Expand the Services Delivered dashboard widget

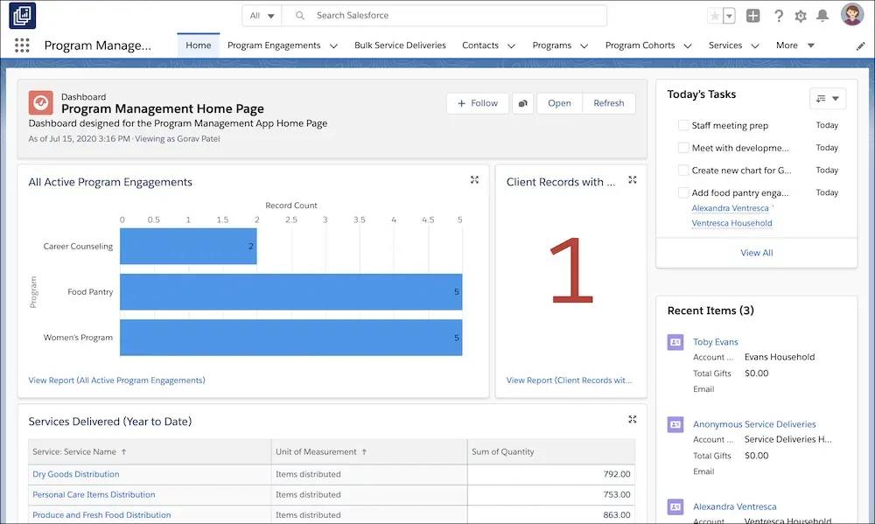pyautogui.click(x=632, y=419)
